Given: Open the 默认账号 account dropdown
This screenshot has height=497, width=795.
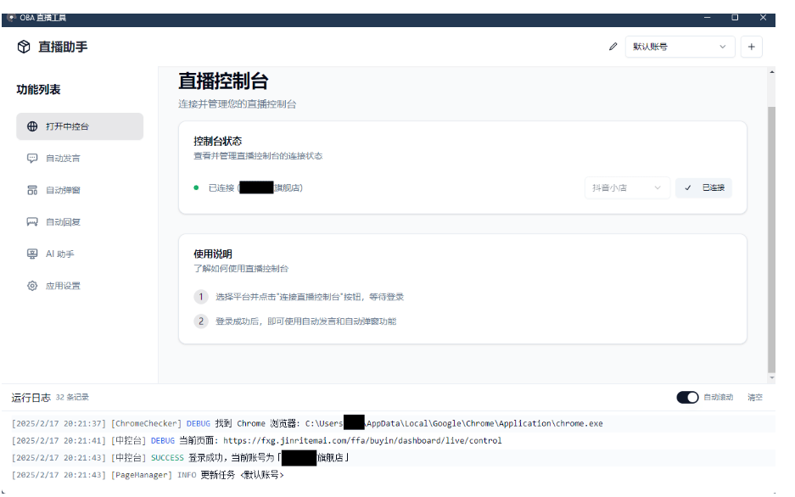Looking at the screenshot, I should click(680, 47).
